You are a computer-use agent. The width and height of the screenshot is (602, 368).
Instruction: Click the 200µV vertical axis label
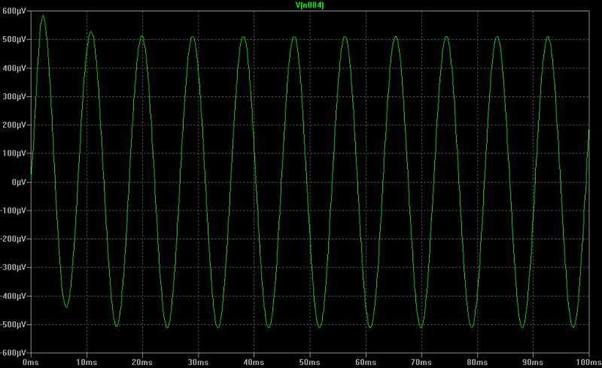click(x=14, y=125)
